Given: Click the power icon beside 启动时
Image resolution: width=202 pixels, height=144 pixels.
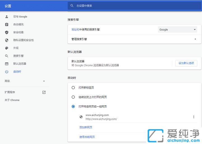Looking at the screenshot, I should [7, 71].
